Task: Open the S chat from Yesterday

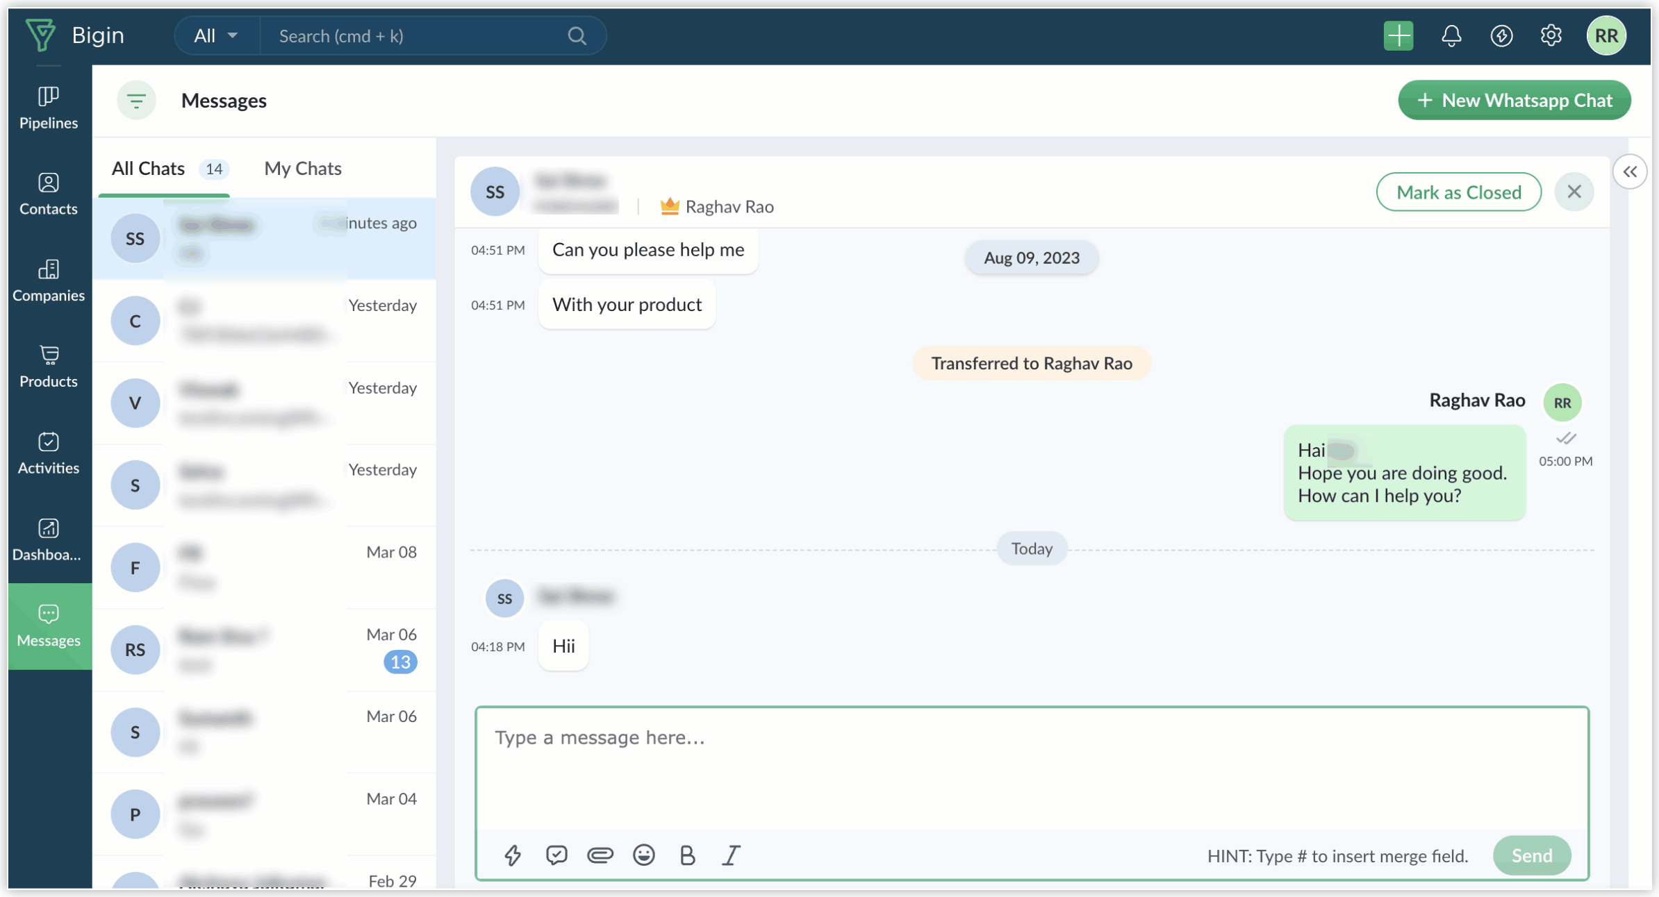Action: point(264,485)
